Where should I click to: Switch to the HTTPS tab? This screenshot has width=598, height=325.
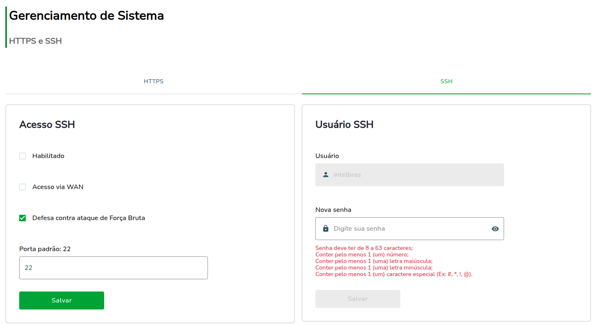pos(154,82)
